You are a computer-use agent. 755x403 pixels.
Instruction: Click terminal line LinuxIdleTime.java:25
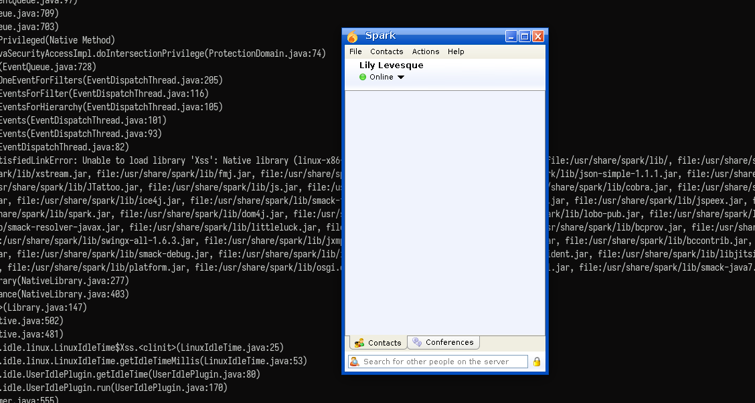pos(142,348)
